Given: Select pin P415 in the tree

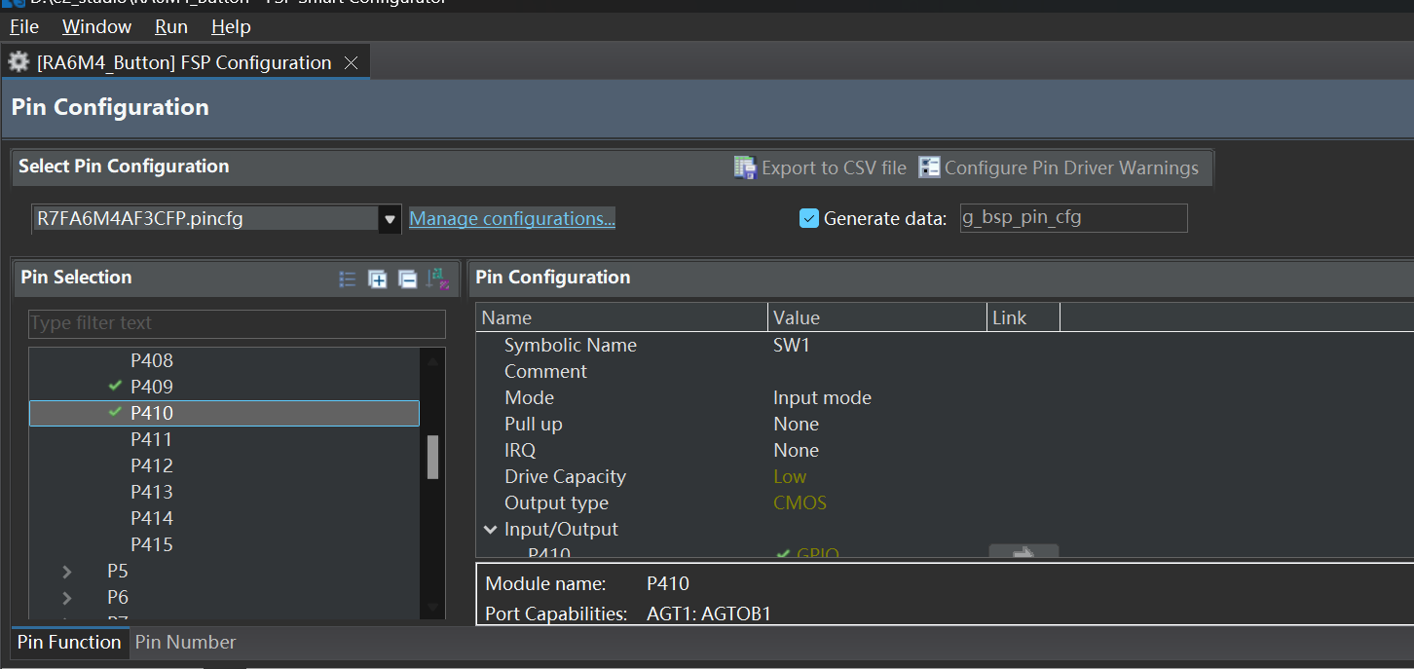Looking at the screenshot, I should pyautogui.click(x=152, y=544).
